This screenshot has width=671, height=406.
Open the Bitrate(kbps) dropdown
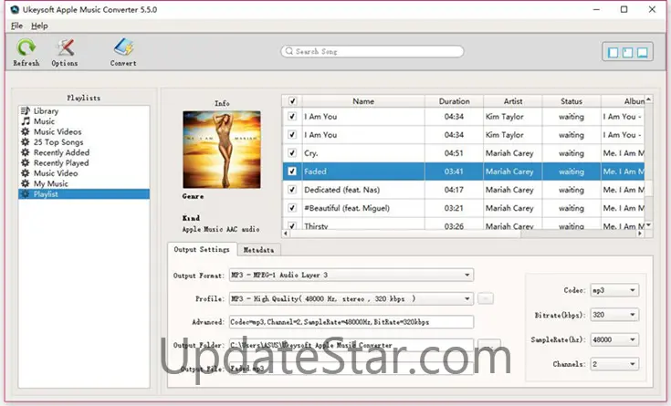[614, 315]
